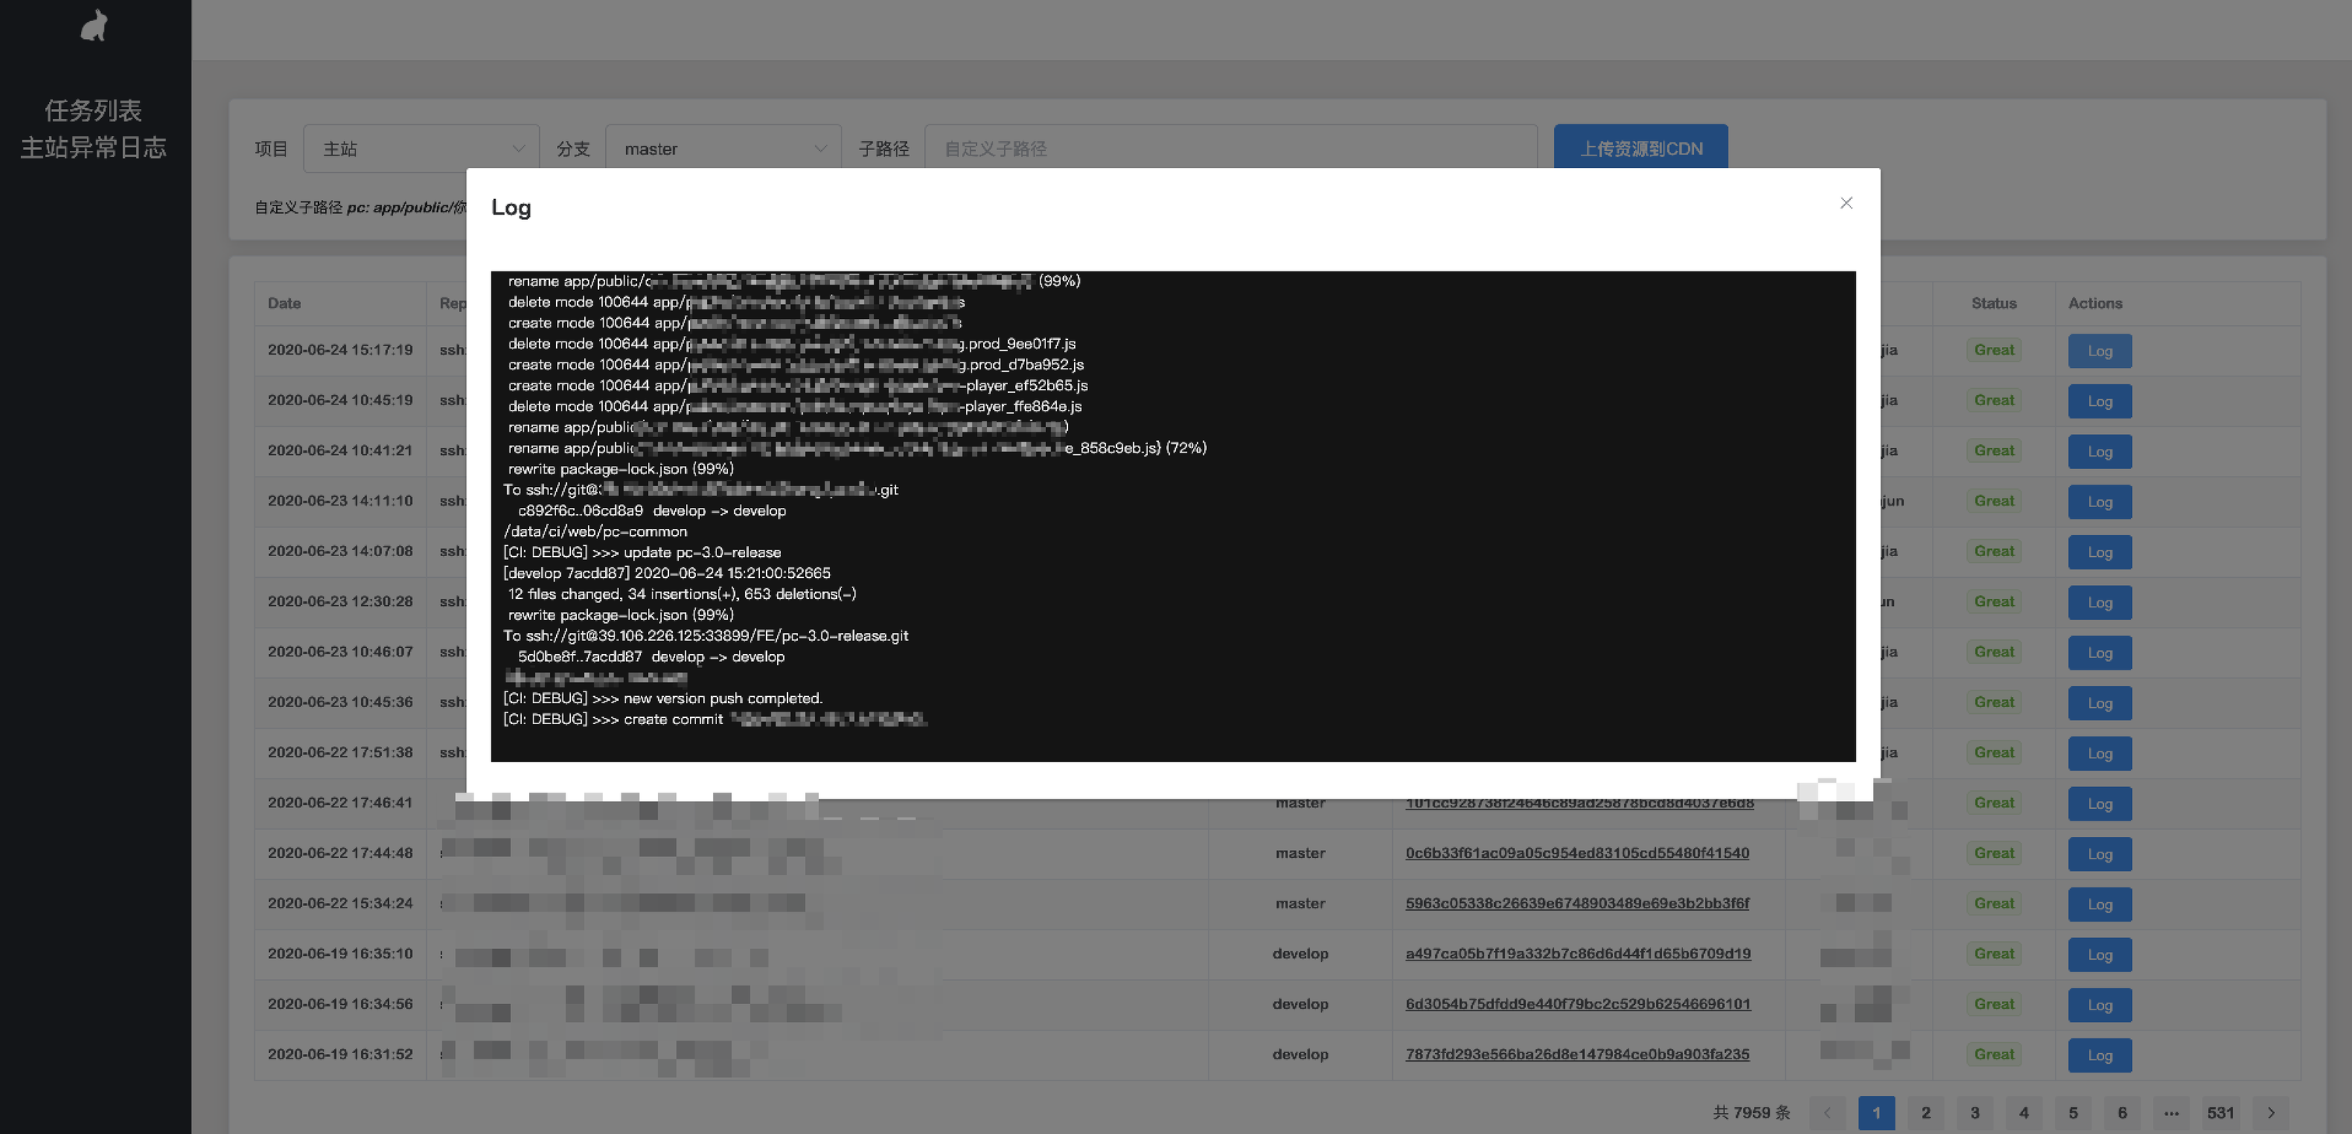The height and width of the screenshot is (1134, 2352).
Task: Close the Log dialog with the X icon
Action: 1846,203
